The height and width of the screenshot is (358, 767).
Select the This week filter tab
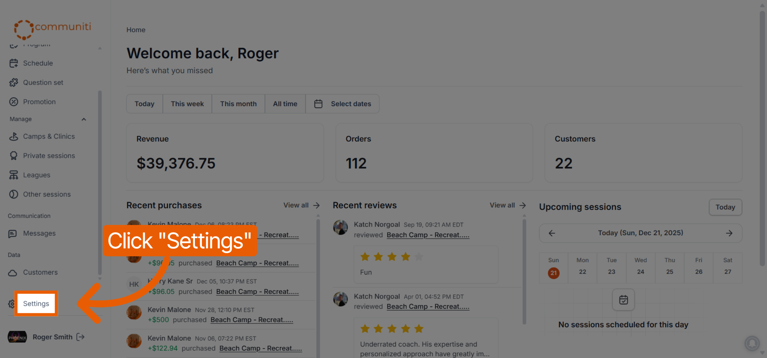[x=187, y=104]
